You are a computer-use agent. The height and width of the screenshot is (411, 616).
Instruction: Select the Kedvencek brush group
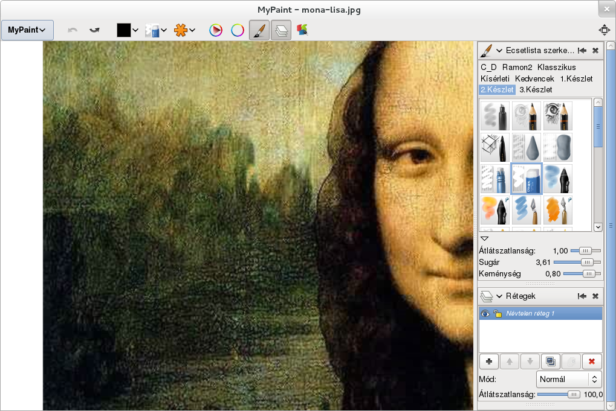click(x=534, y=79)
